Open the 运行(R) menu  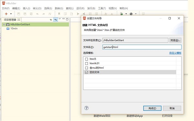coord(80,8)
